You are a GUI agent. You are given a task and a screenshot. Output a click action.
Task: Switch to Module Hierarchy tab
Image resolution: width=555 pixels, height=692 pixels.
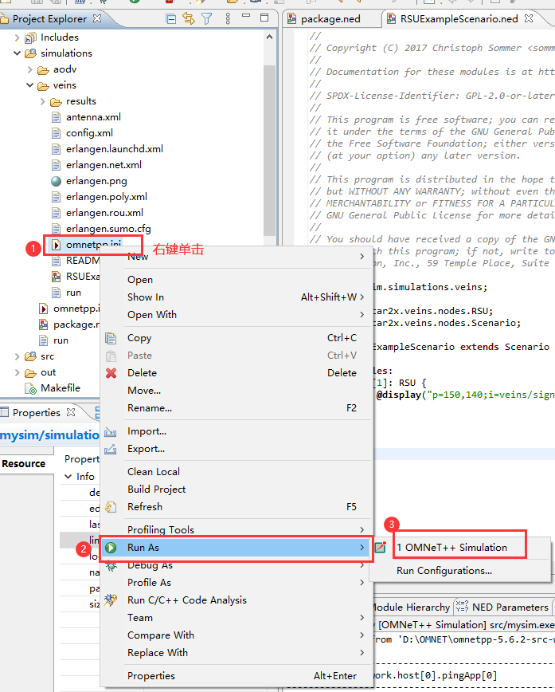(x=411, y=607)
